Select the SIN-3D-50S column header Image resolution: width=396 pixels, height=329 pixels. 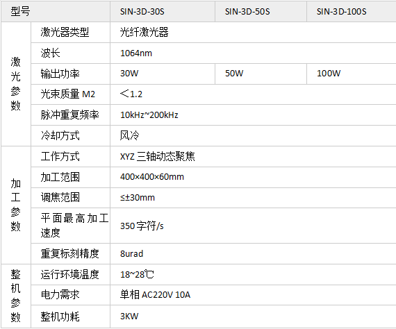261,12
